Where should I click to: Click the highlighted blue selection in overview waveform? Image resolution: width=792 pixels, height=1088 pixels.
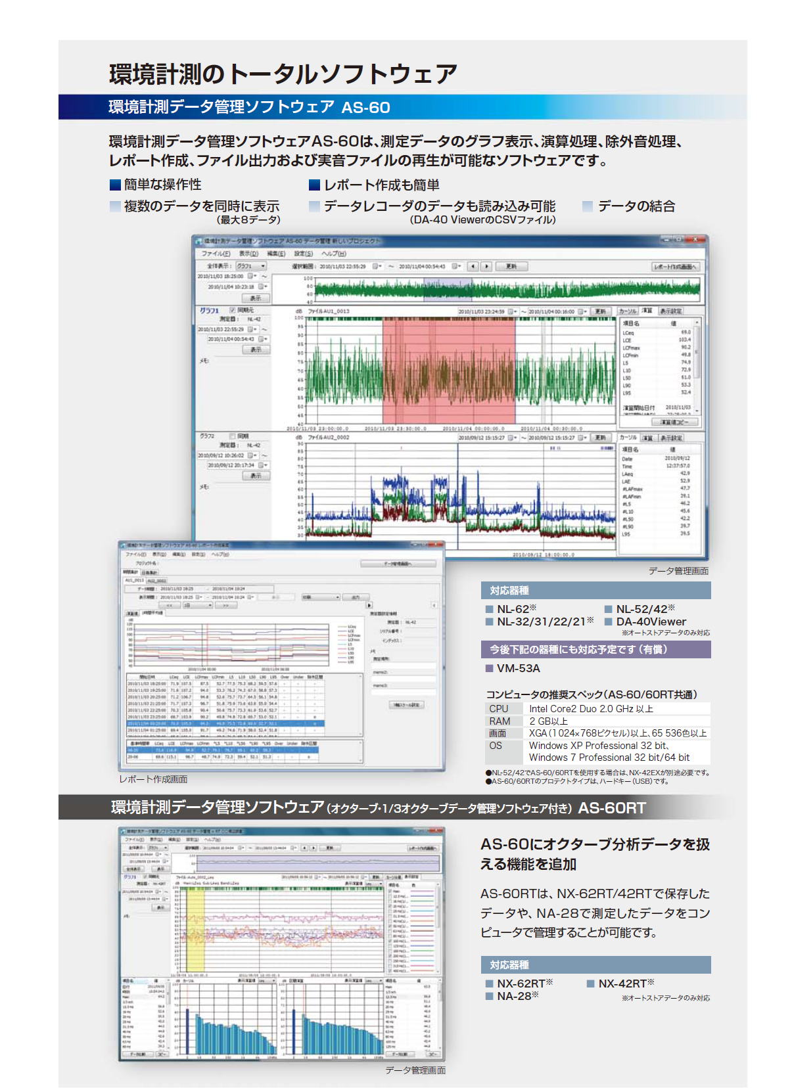[x=447, y=288]
